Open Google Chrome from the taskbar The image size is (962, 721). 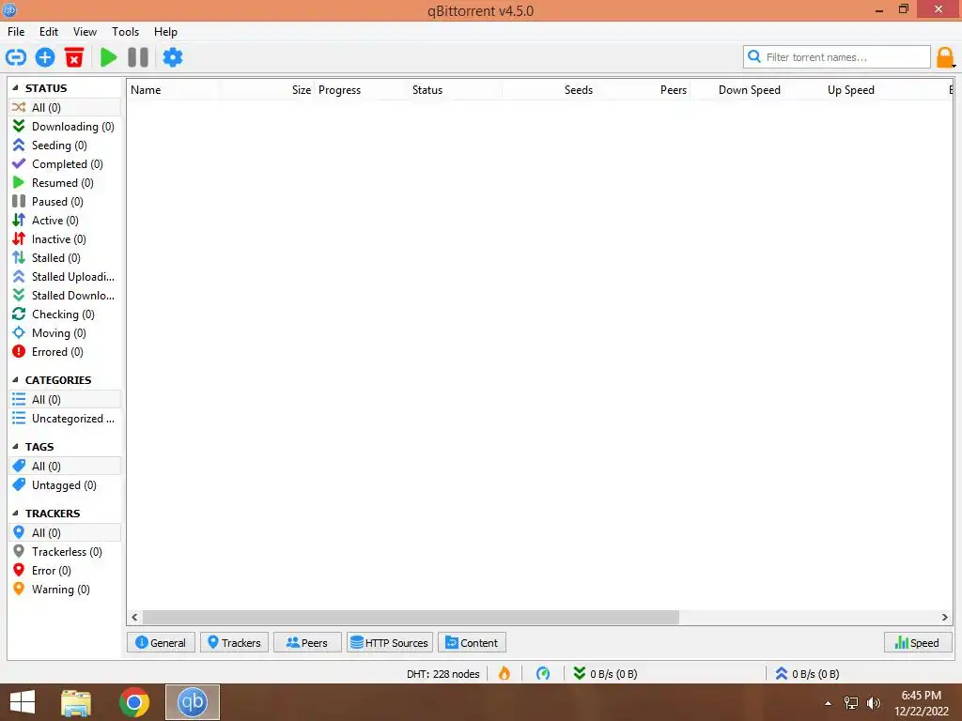click(133, 702)
